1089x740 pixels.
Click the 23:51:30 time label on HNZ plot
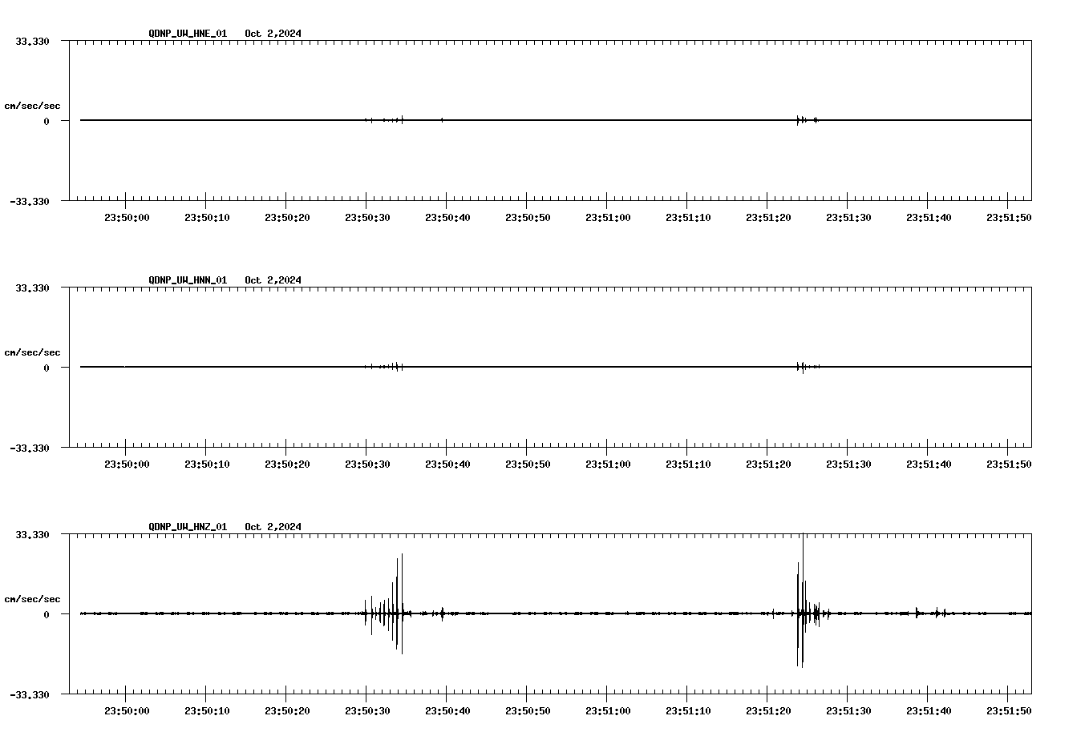click(x=848, y=711)
